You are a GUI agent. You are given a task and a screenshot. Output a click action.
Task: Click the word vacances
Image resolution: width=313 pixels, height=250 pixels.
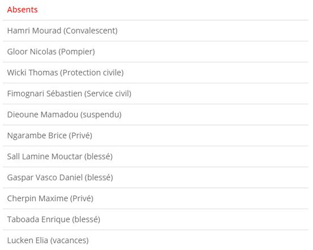[x=69, y=240]
